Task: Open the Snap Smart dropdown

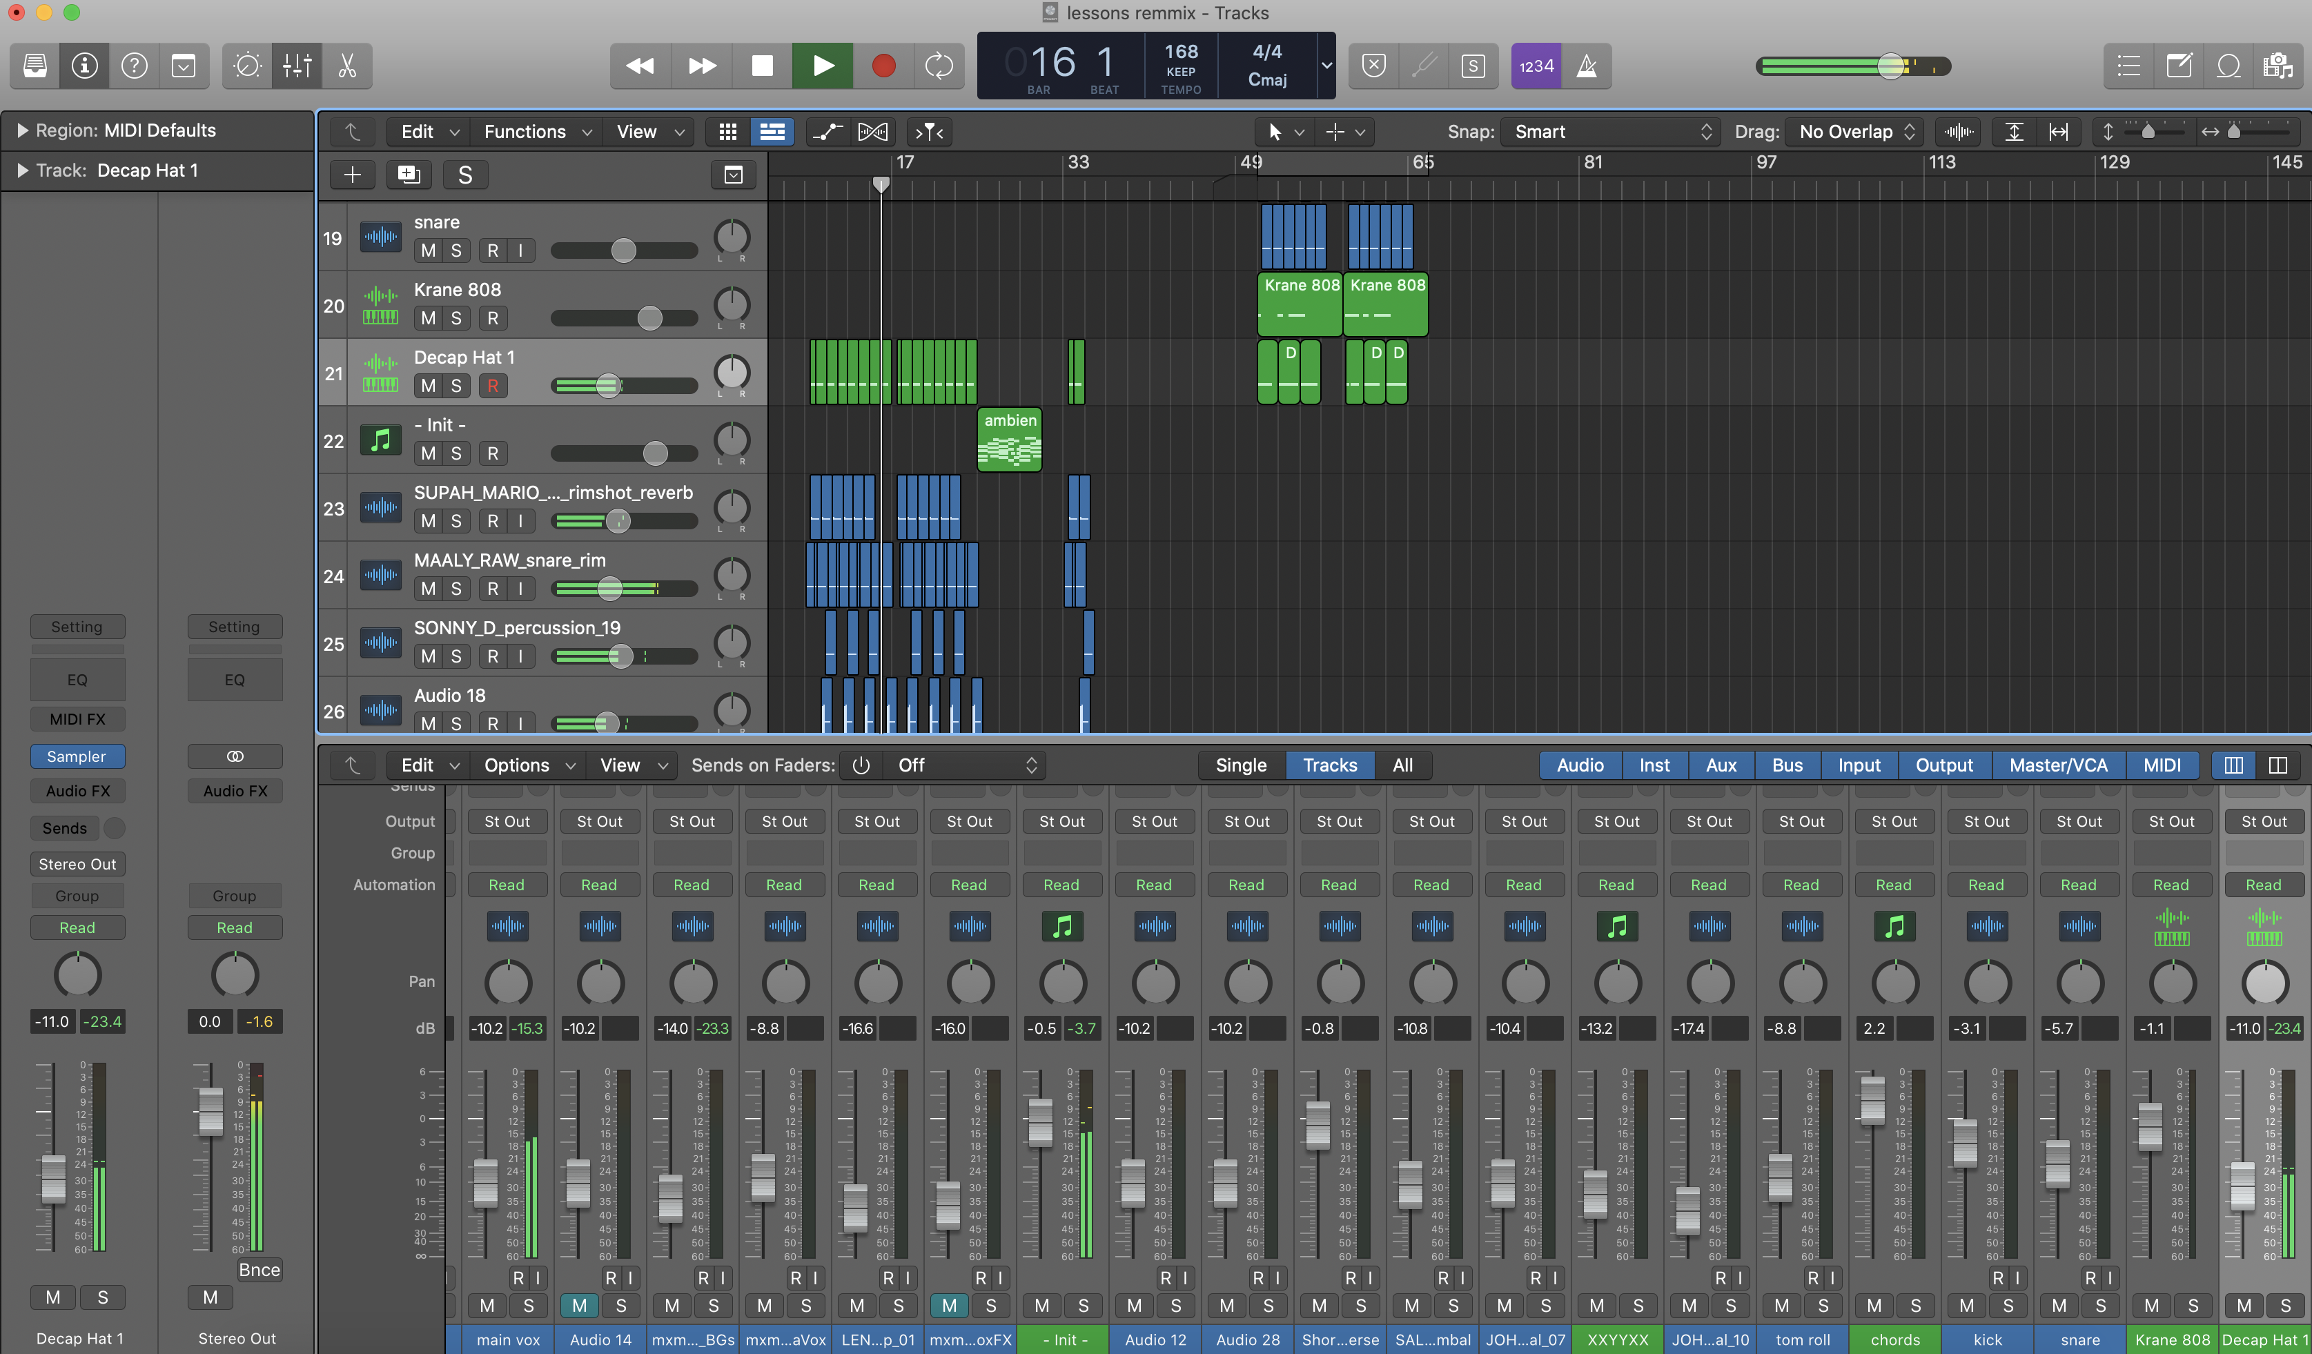Action: (1611, 132)
